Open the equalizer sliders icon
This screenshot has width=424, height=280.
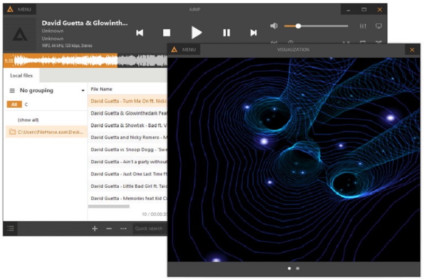coord(363,26)
